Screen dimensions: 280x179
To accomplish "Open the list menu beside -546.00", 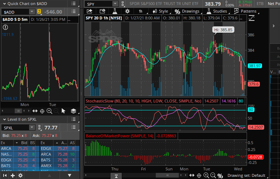I will pos(73,12).
